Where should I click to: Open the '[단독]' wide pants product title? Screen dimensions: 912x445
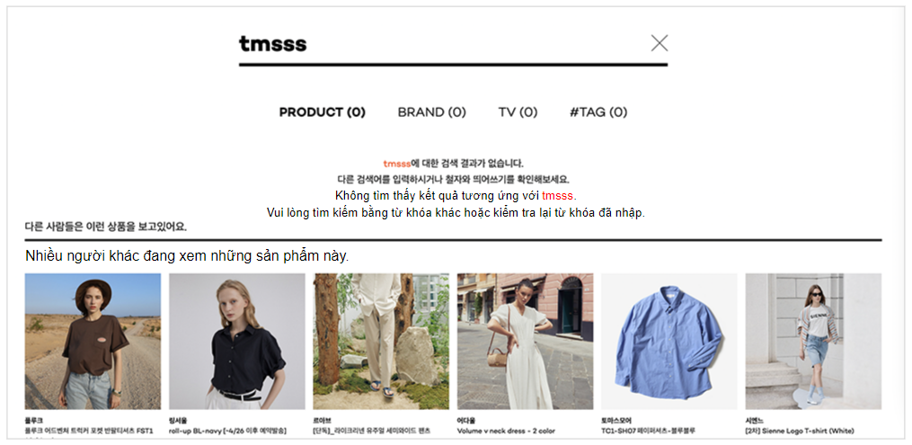371,431
